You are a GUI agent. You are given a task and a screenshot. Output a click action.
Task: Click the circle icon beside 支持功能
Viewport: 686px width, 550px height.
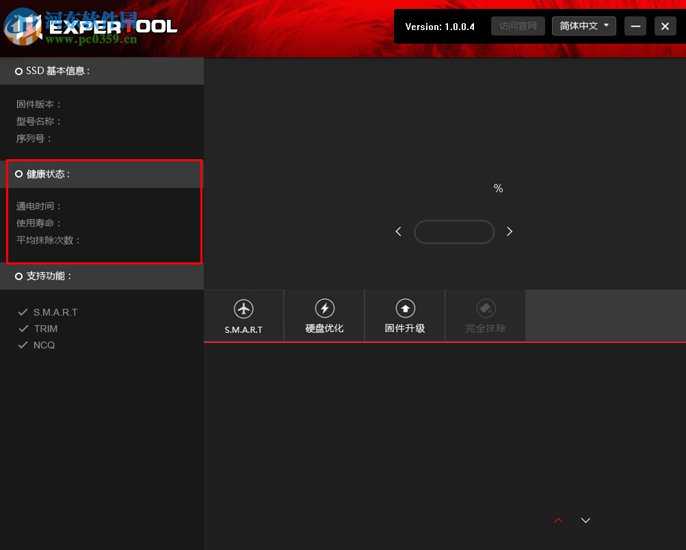(x=18, y=276)
